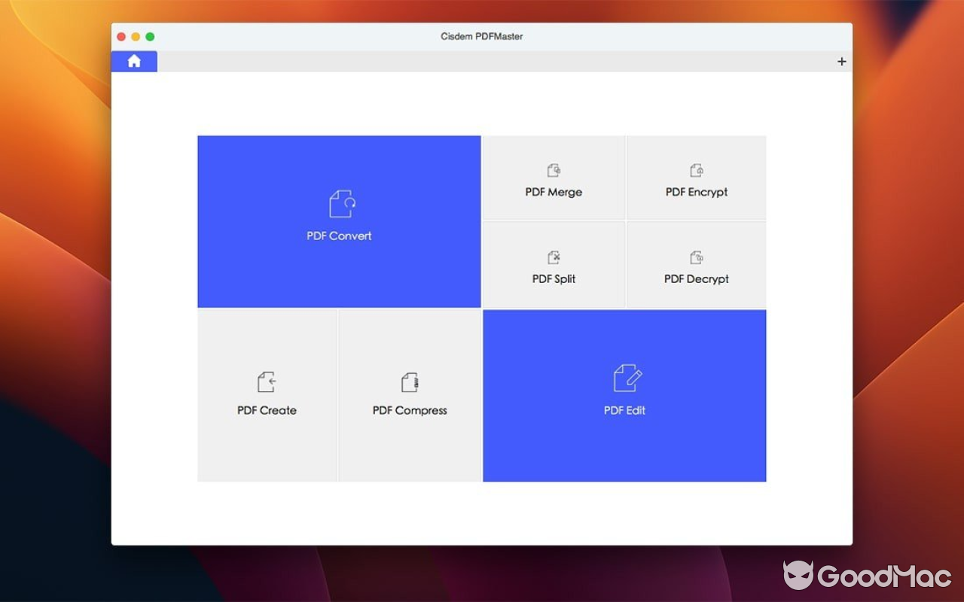Open the PDF Split scissors icon
This screenshot has height=602, width=964.
(x=554, y=257)
